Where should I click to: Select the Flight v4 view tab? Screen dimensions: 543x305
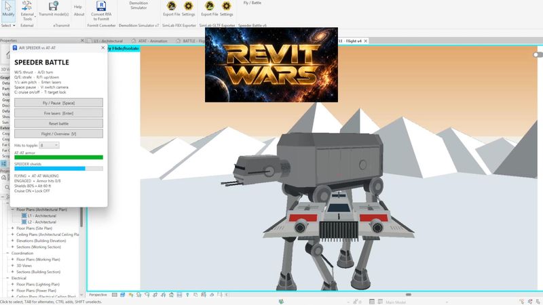(x=350, y=41)
